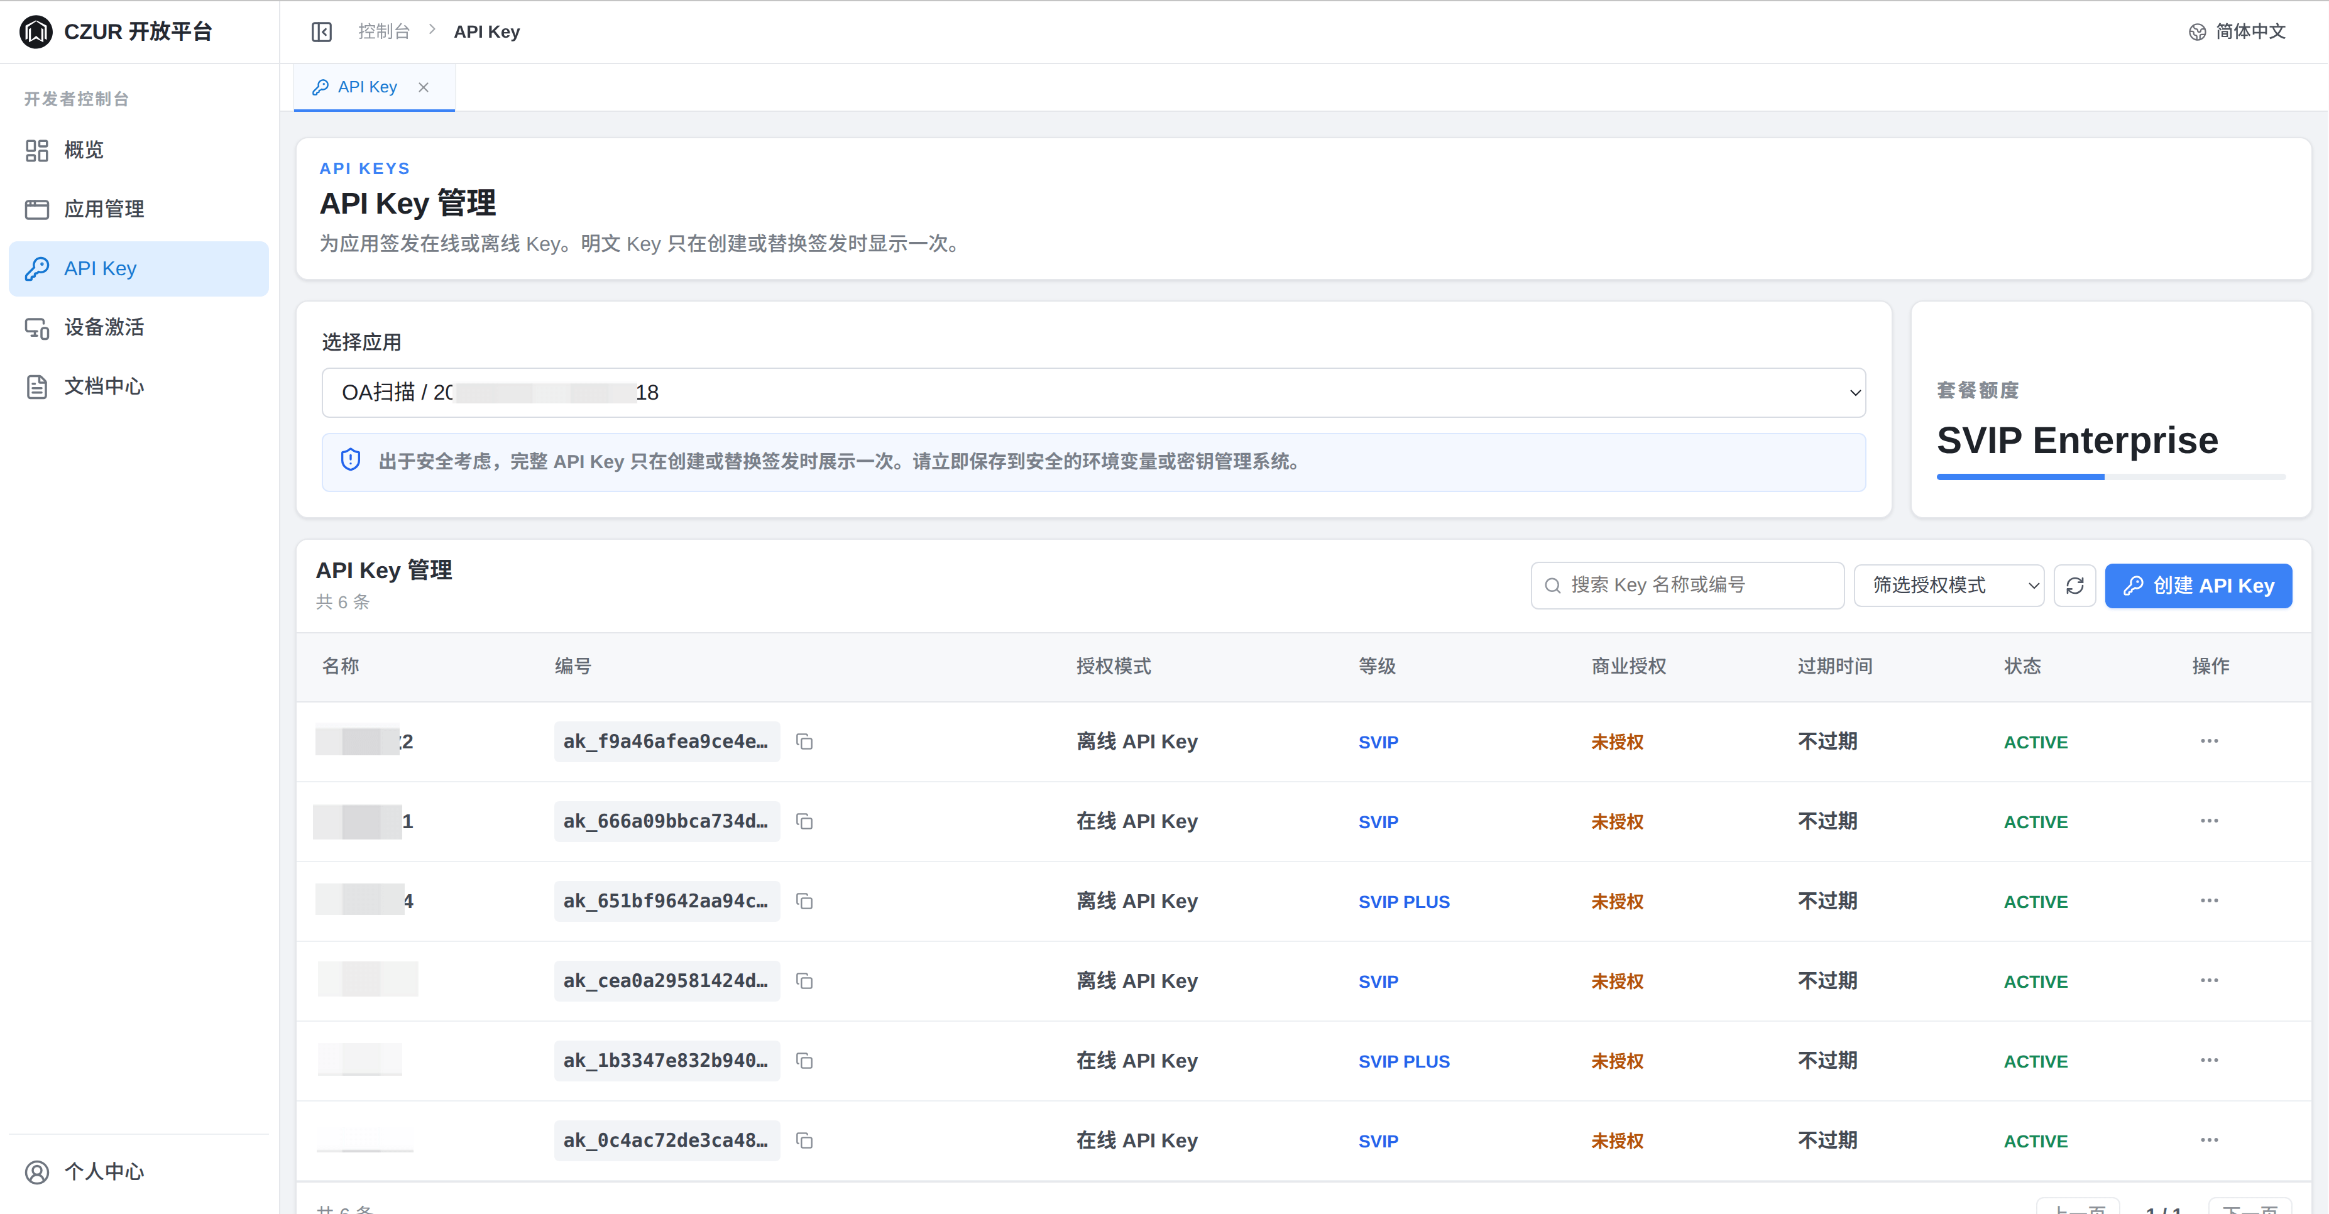Click 不过期 in the ak_1b3347e832b940 row
Viewport: 2329px width, 1214px height.
(x=1828, y=1060)
